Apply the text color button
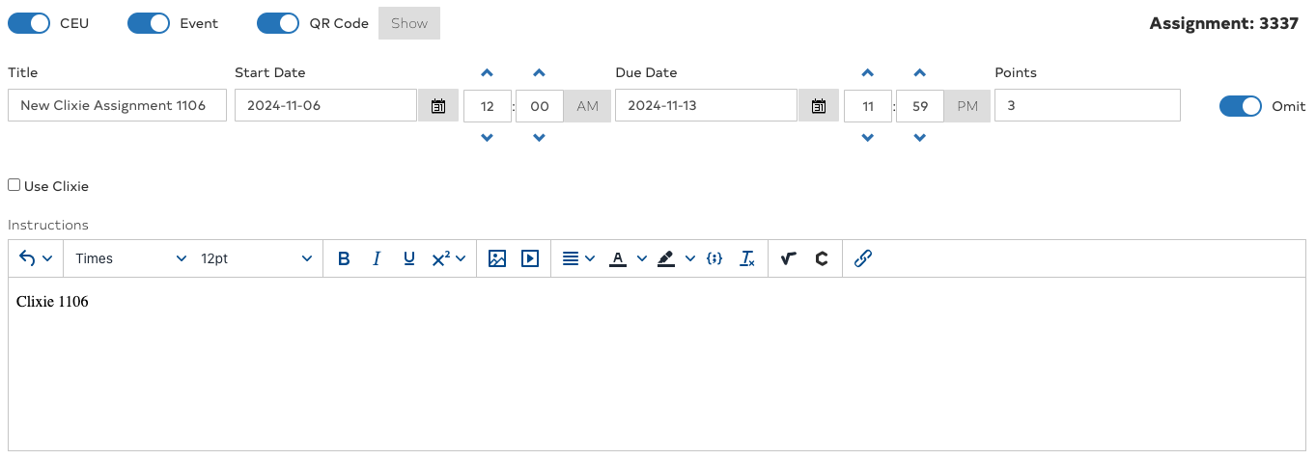Viewport: 1316px width, 459px height. coord(618,258)
